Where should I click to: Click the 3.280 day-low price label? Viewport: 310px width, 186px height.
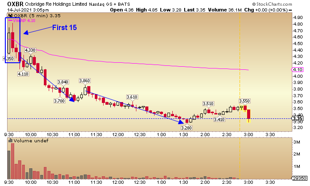click(186, 128)
